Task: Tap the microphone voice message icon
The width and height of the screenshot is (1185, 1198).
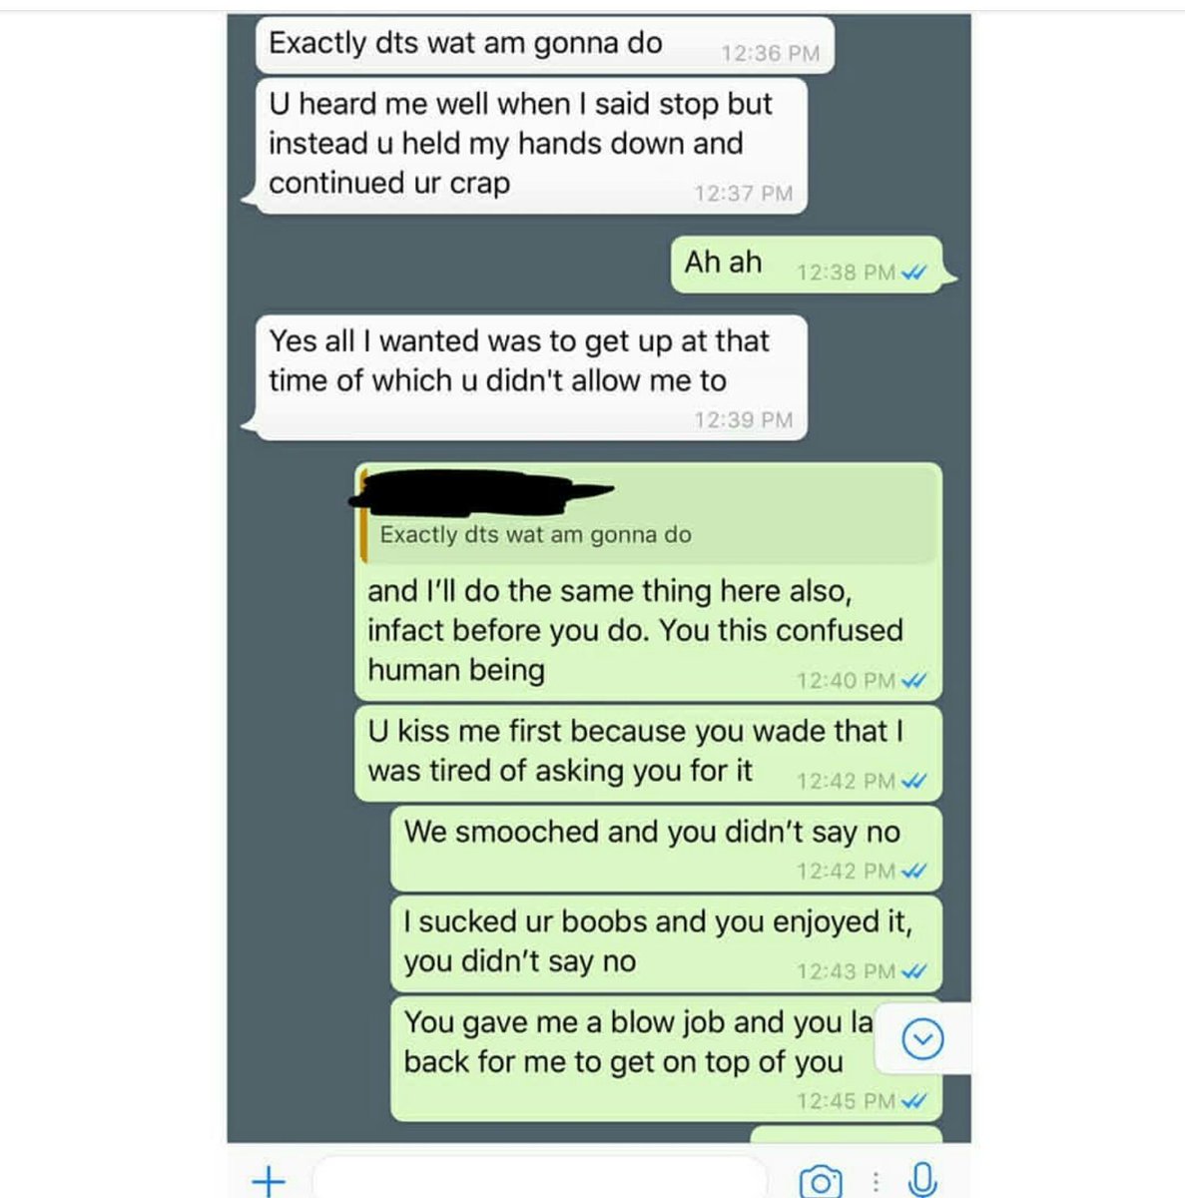Action: 922,1180
